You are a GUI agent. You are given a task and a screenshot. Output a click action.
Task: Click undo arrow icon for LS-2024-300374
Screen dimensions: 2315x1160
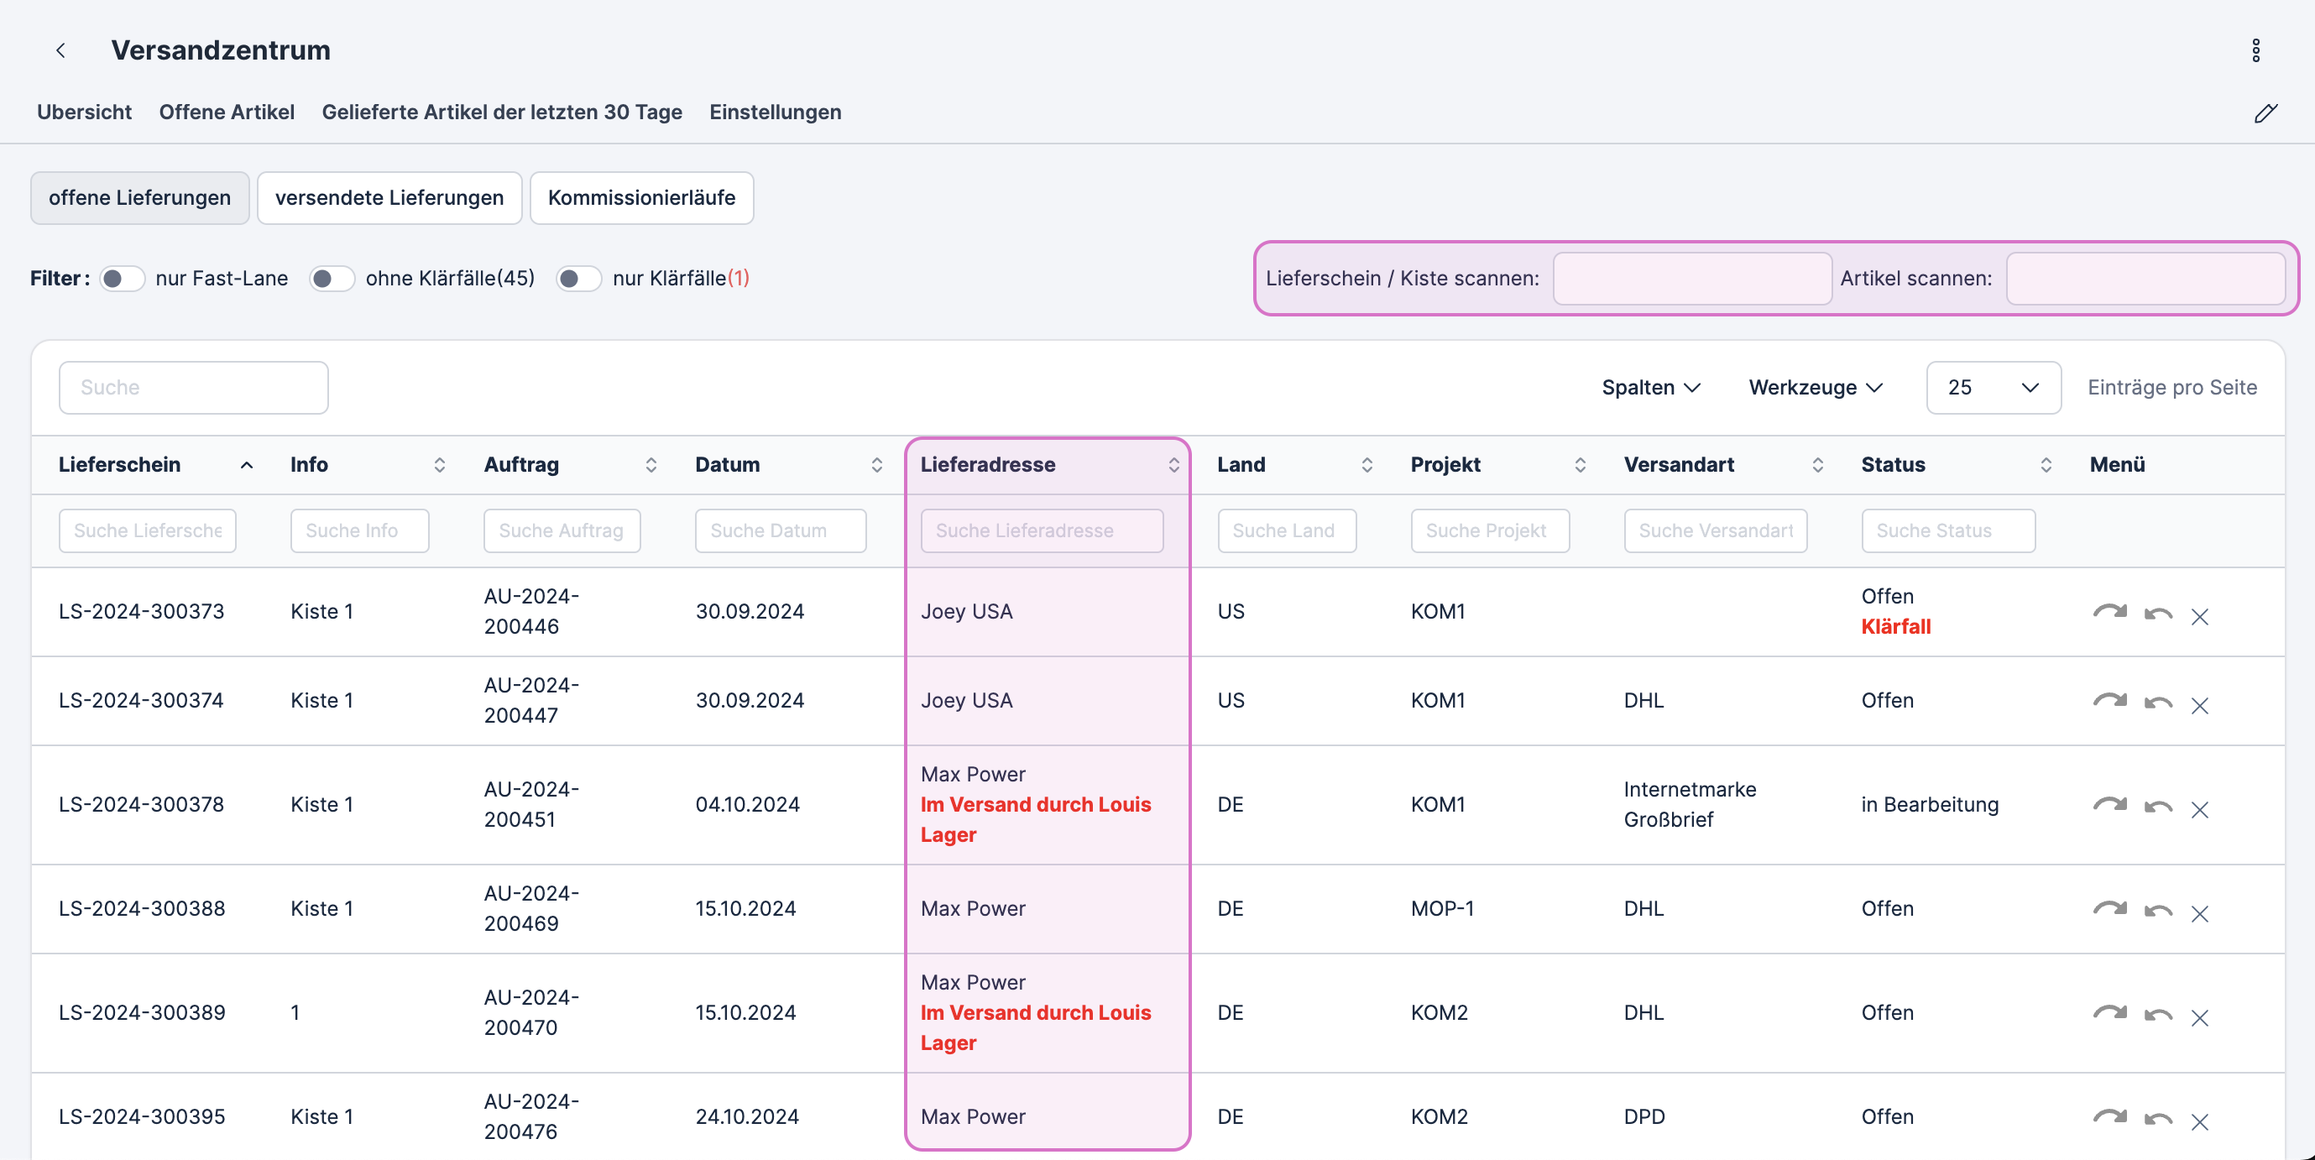coord(2157,703)
